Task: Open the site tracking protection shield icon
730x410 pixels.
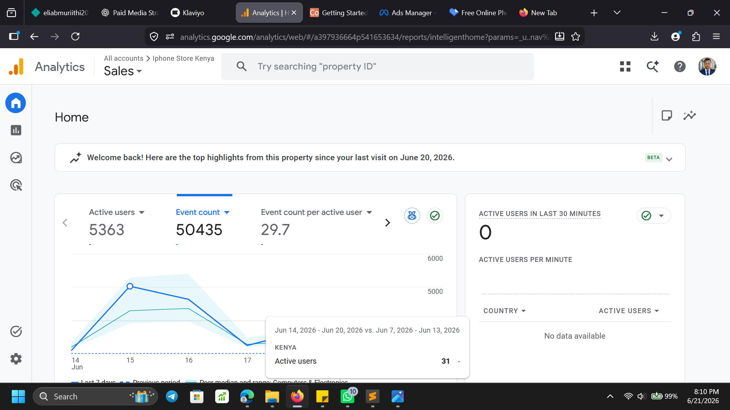Action: click(154, 36)
